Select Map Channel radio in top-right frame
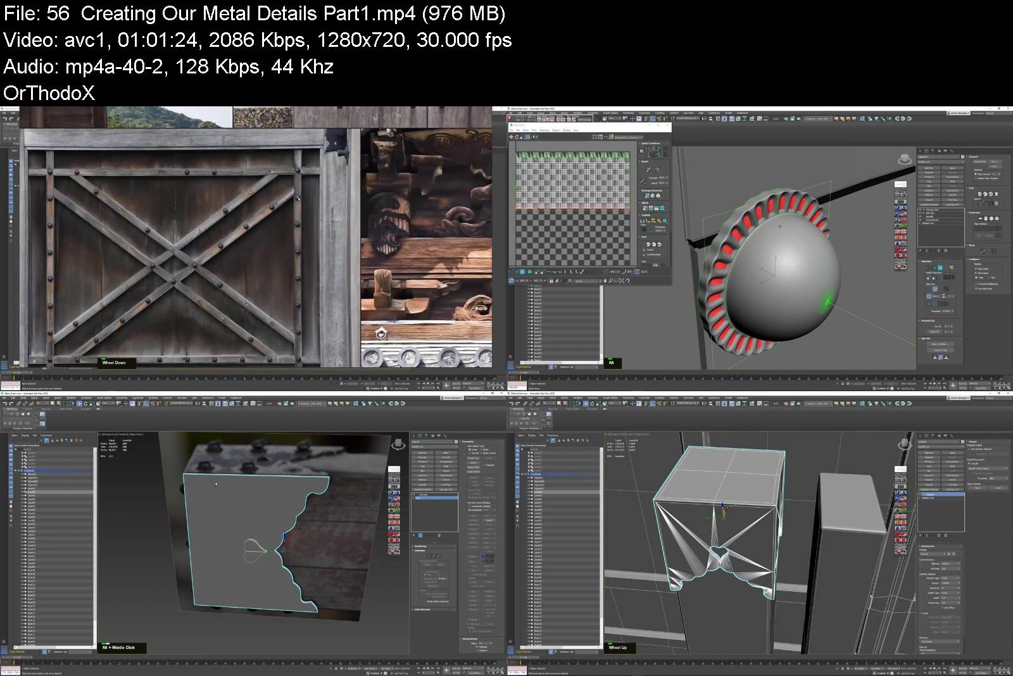 pos(976,174)
